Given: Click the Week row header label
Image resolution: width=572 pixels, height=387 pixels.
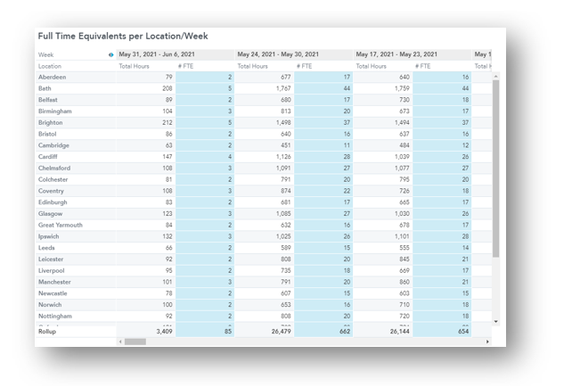Looking at the screenshot, I should [x=46, y=55].
